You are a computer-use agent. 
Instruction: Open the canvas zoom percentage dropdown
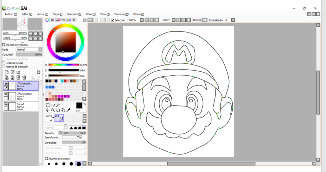pos(142,20)
